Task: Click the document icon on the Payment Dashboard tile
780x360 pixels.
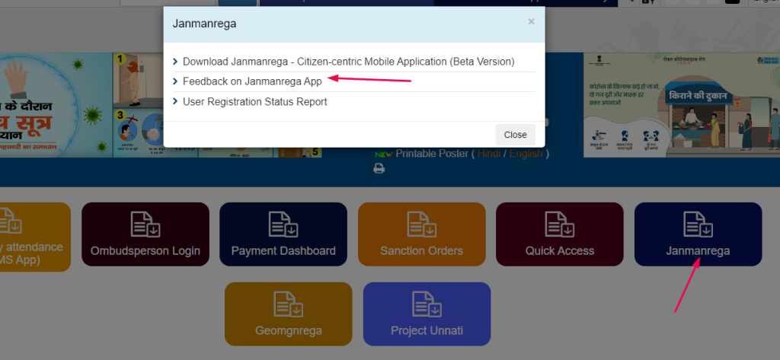Action: coord(283,225)
